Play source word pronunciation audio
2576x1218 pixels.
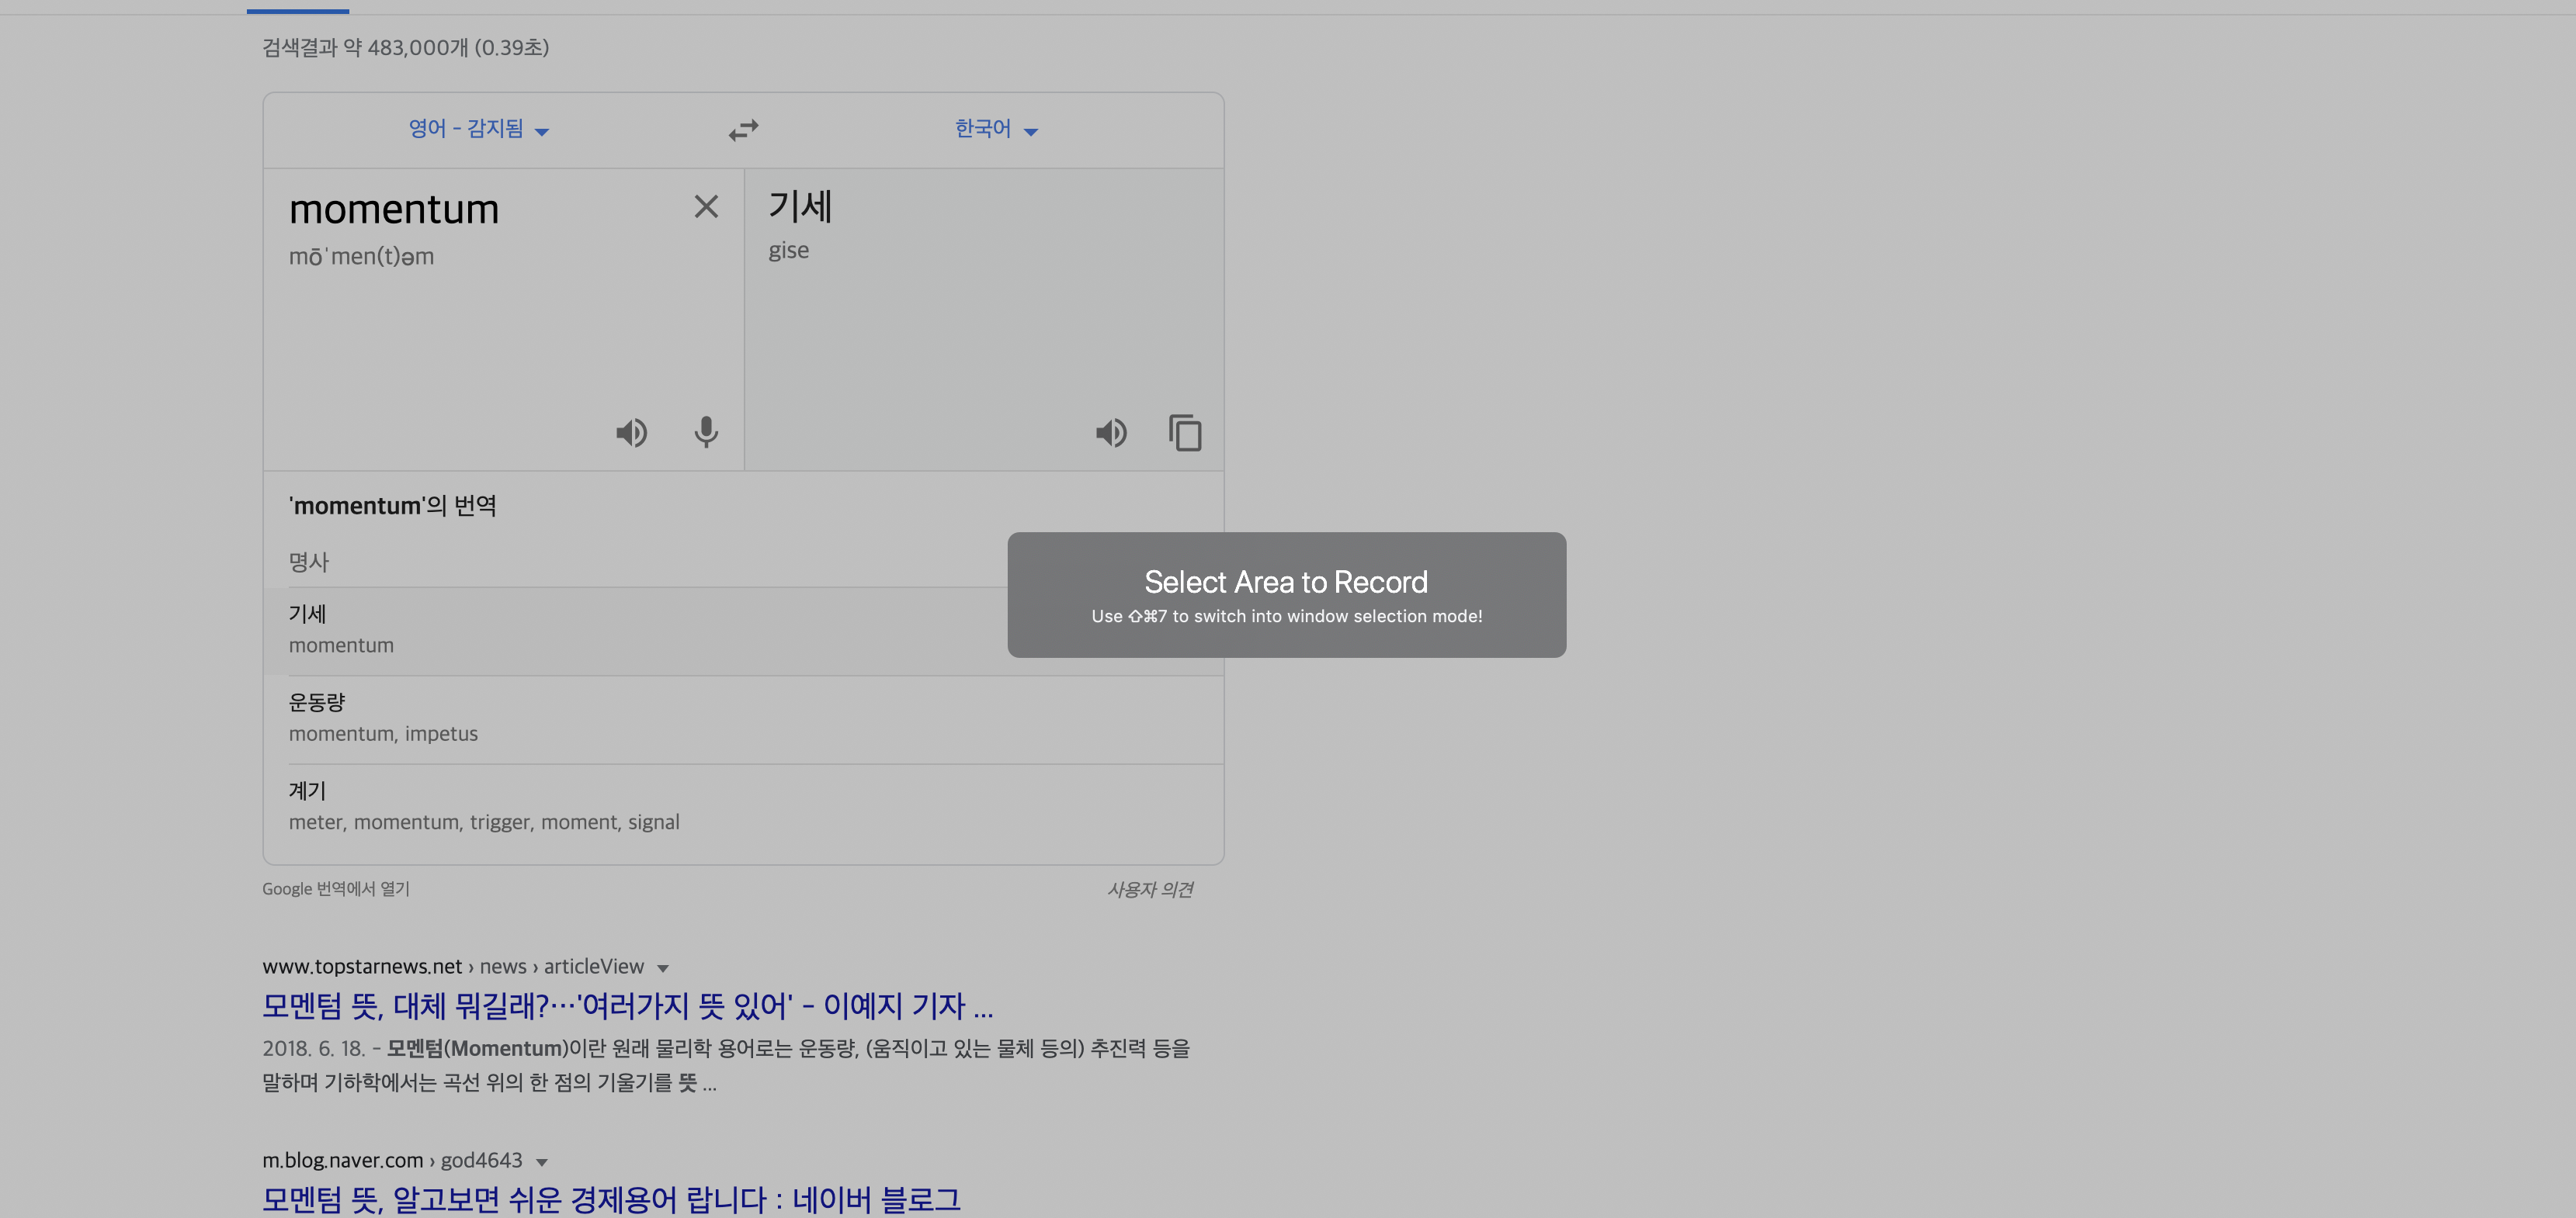pos(631,433)
